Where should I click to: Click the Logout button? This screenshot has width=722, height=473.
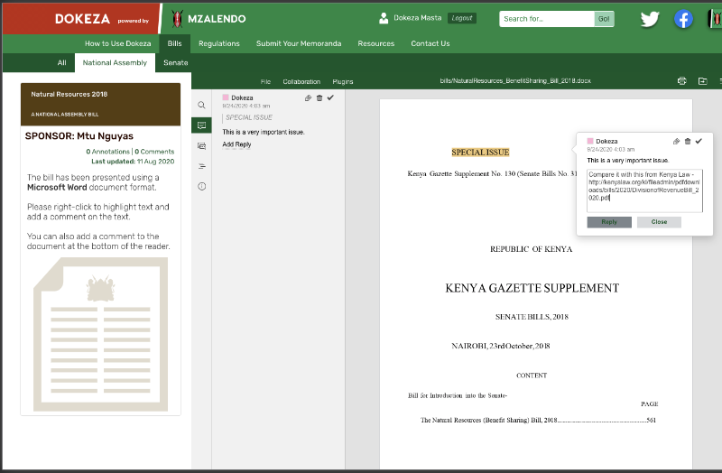click(461, 18)
